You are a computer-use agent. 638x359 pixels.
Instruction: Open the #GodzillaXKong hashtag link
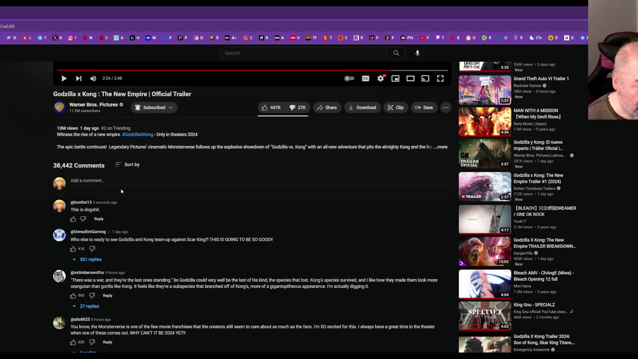138,135
